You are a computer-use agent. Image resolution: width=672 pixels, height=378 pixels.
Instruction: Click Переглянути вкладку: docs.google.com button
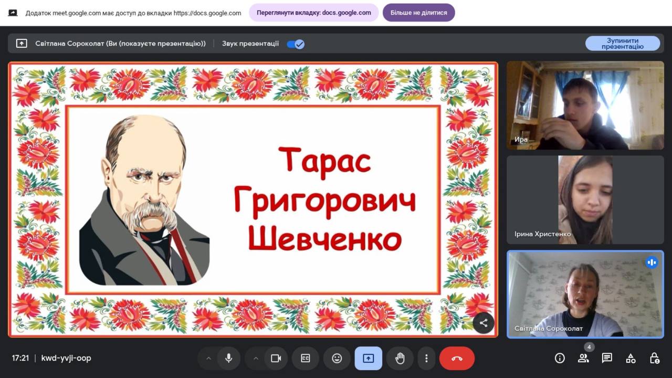point(314,13)
